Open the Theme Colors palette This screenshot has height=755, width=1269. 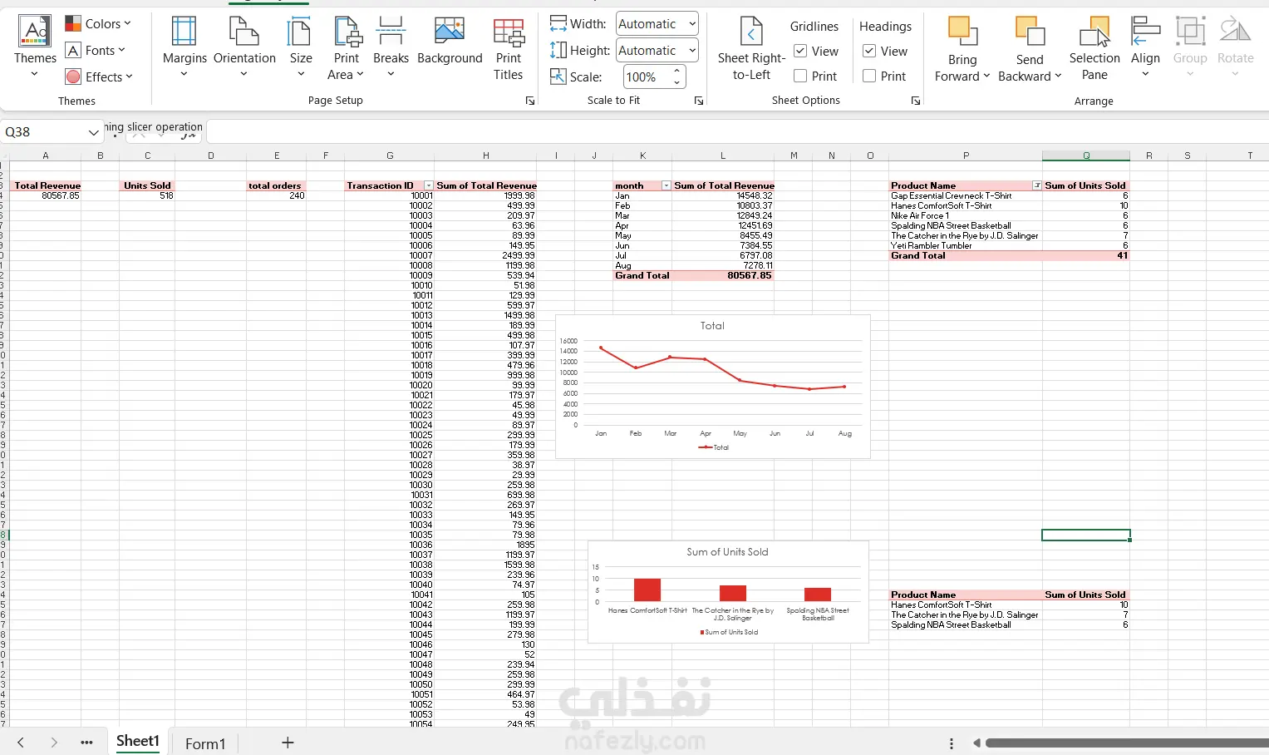click(x=98, y=24)
